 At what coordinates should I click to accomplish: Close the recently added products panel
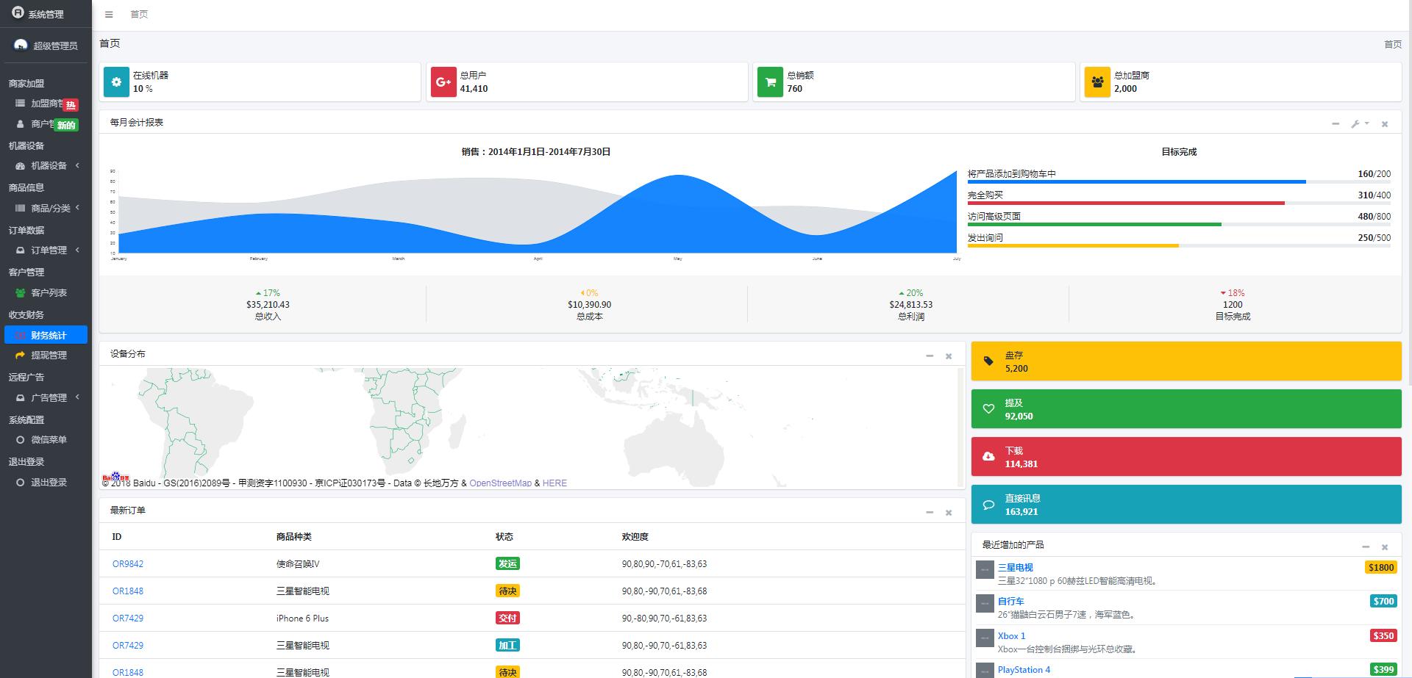tap(1385, 547)
